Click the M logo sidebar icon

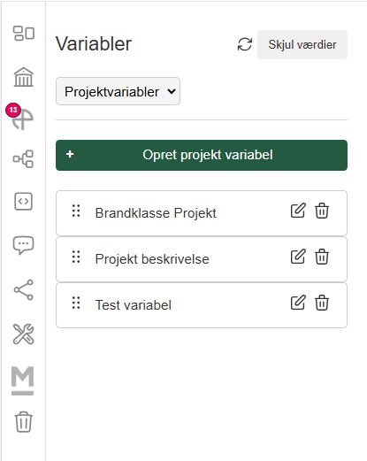[23, 380]
